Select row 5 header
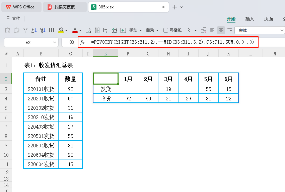 [6, 108]
